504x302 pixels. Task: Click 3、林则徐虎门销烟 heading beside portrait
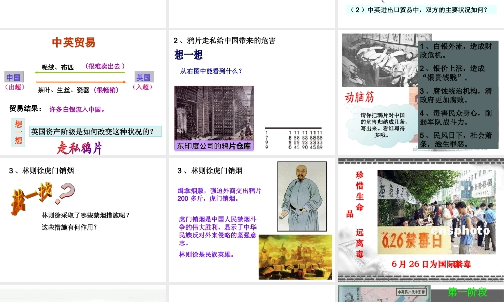point(210,171)
